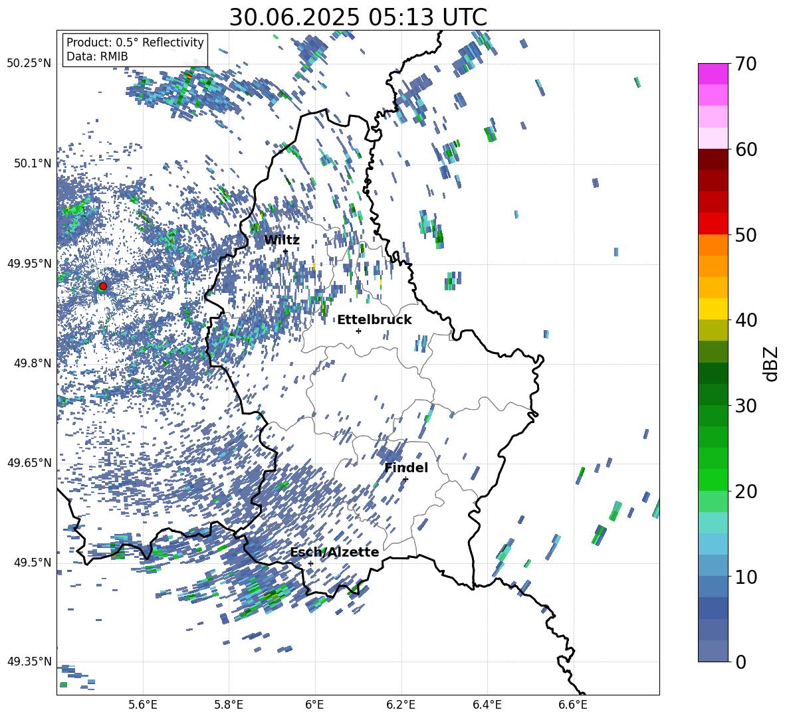Click the 5.6°E longitude label
The image size is (787, 718).
tap(143, 705)
